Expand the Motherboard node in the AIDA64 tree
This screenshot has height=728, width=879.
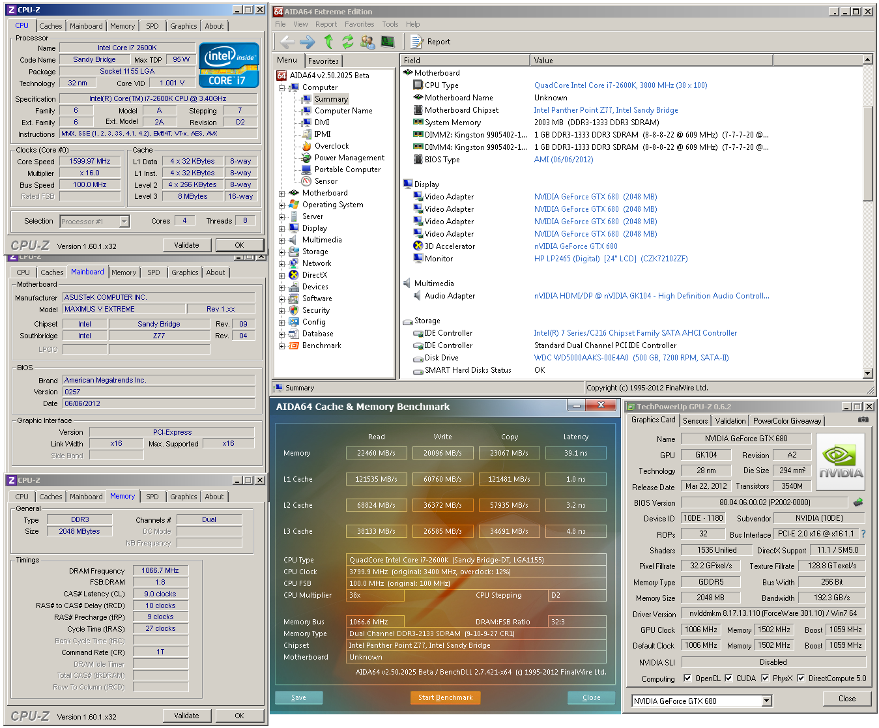(282, 193)
